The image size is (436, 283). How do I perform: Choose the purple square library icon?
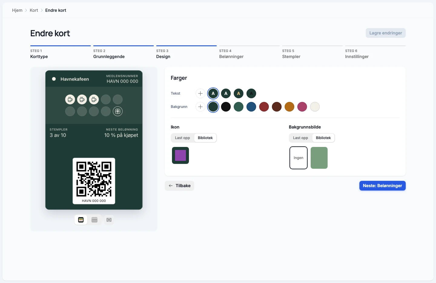point(180,155)
